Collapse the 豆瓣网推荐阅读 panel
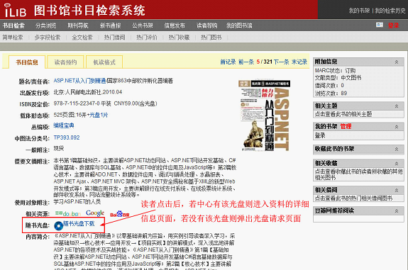Image resolution: width=408 pixels, height=270 pixels. tap(397, 211)
